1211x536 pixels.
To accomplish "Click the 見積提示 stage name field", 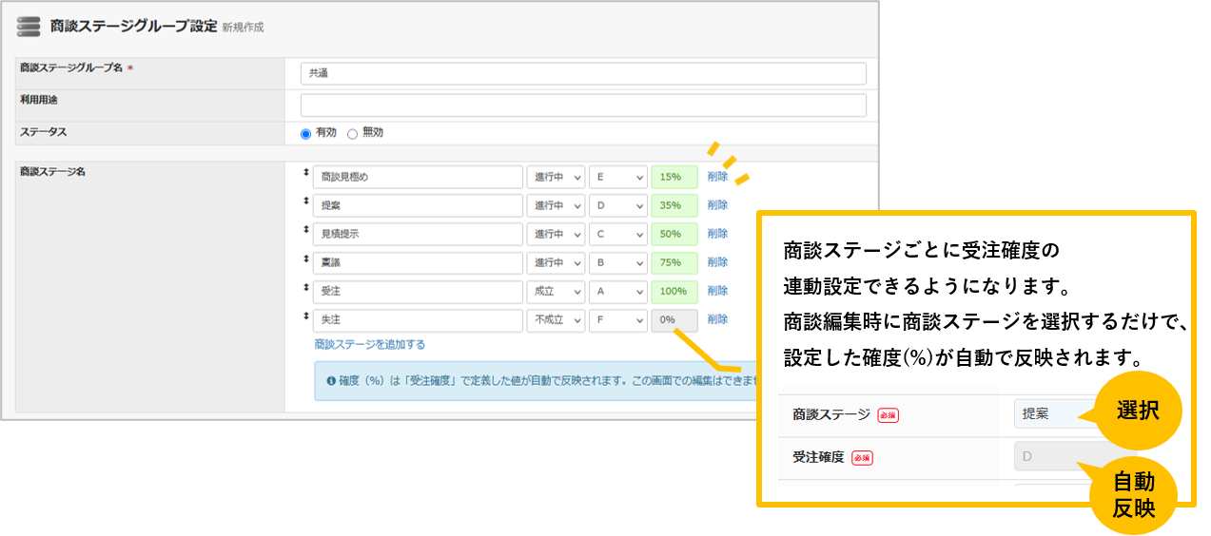I will [419, 234].
